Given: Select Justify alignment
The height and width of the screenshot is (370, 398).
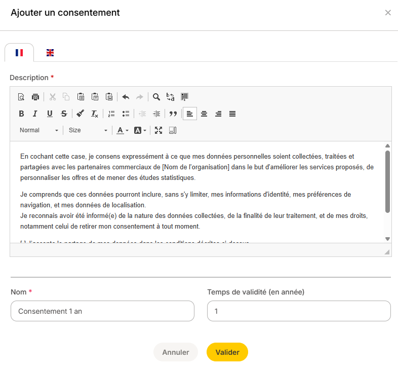Looking at the screenshot, I should click(232, 114).
